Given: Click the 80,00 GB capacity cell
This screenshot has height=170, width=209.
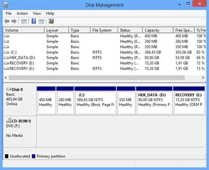Looking at the screenshot, I should (x=152, y=58).
